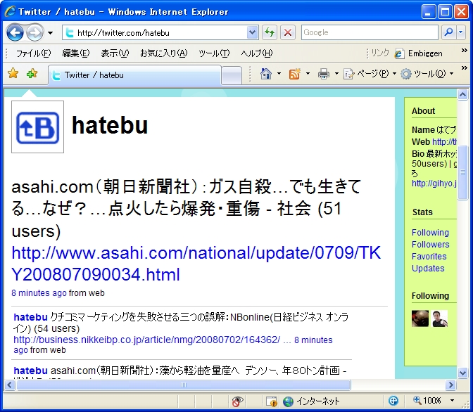Click the Followers stat link
The width and height of the screenshot is (473, 412).
(431, 245)
